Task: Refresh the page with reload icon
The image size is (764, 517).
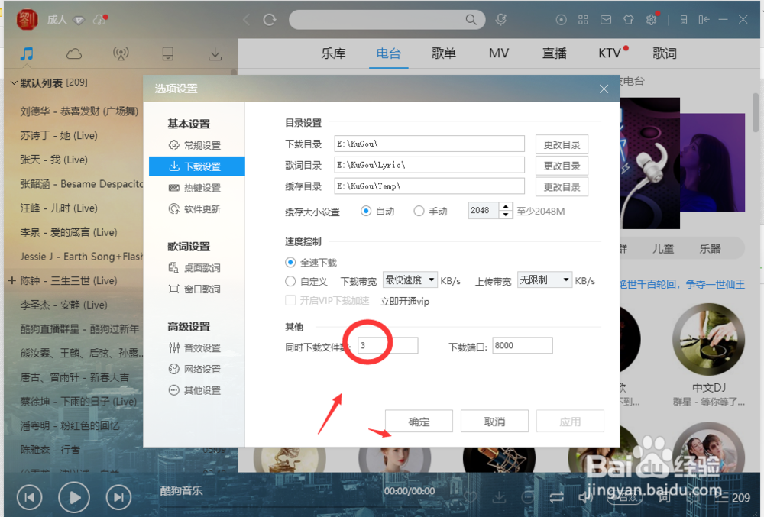Action: coord(270,20)
